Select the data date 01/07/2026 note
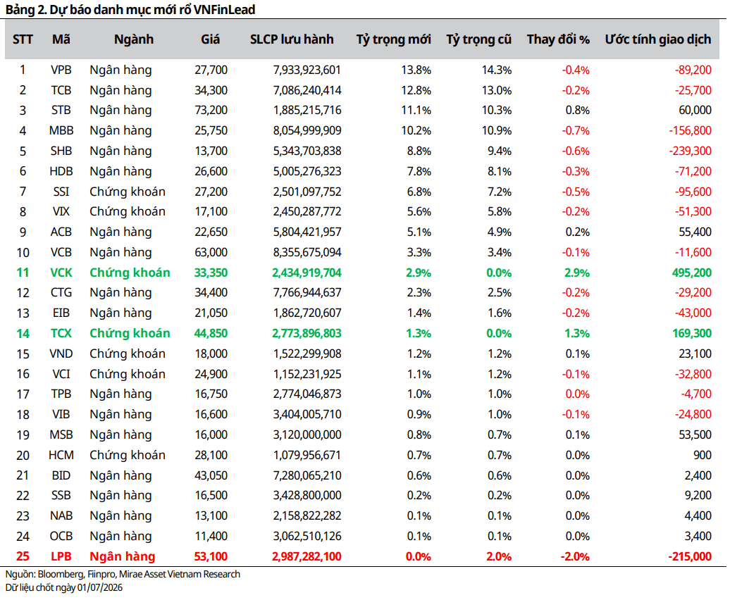This screenshot has height=600, width=730. 64,587
